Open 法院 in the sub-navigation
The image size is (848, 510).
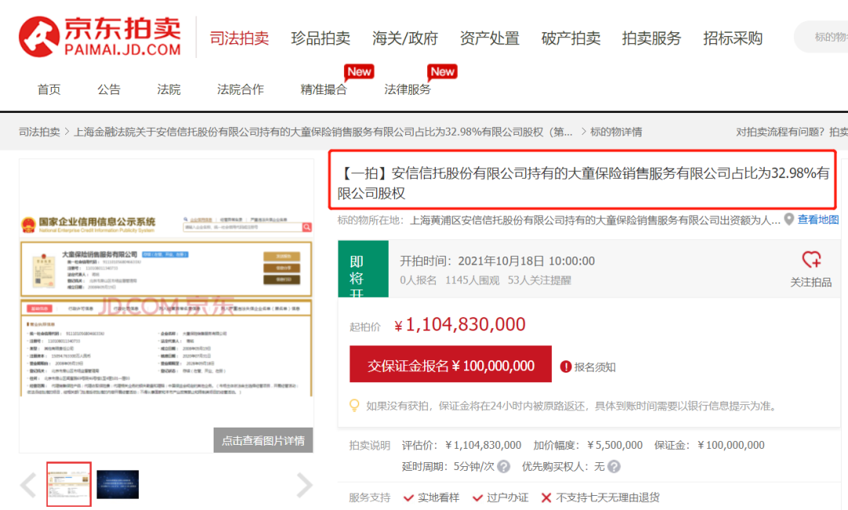(x=169, y=89)
